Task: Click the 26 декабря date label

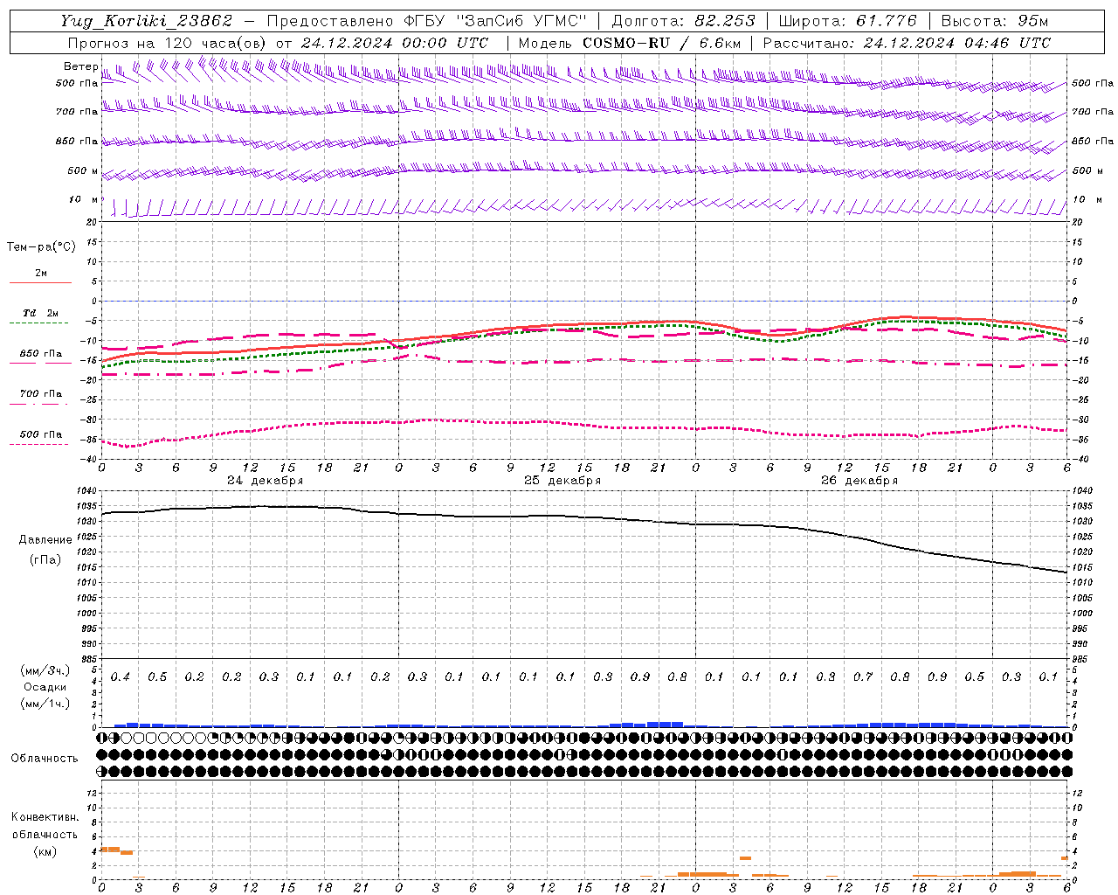Action: [859, 481]
